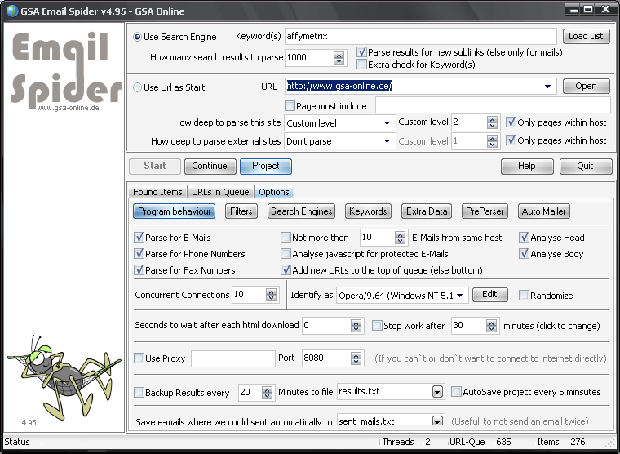
Task: Enable Analyse javascript for protected E-Mails
Action: click(x=286, y=253)
